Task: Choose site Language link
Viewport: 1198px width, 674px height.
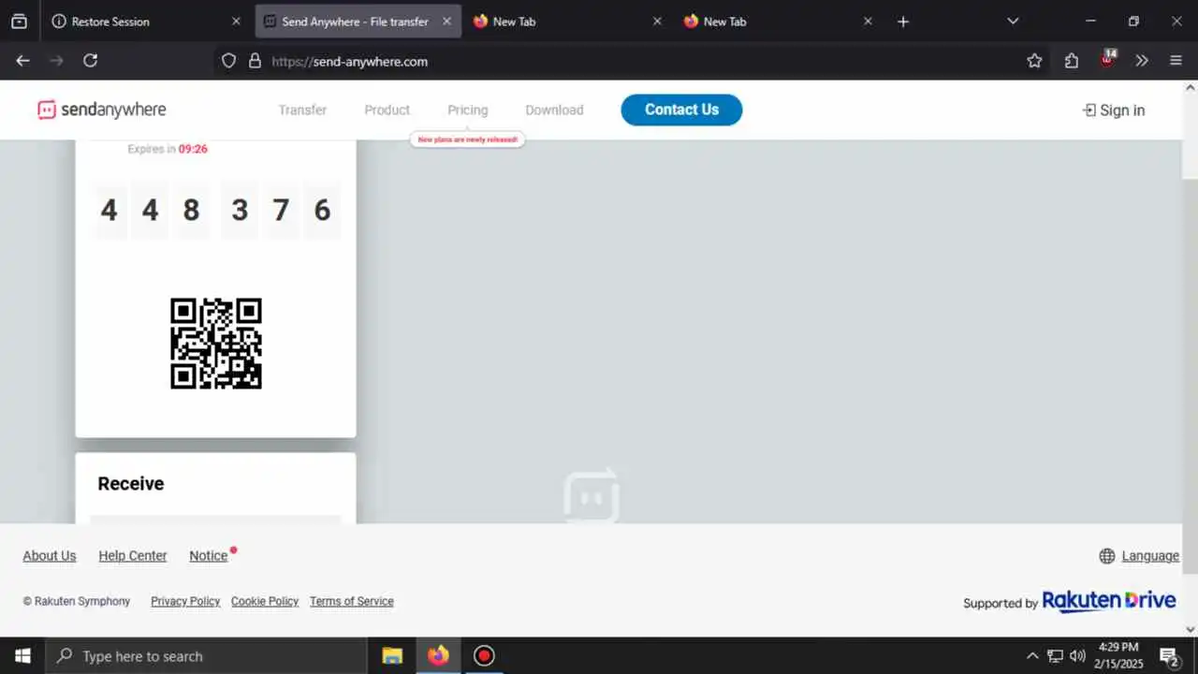Action: click(x=1150, y=556)
